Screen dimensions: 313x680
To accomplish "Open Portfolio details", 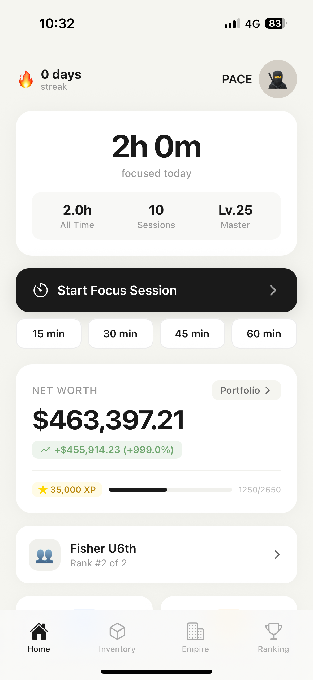I will coord(246,390).
